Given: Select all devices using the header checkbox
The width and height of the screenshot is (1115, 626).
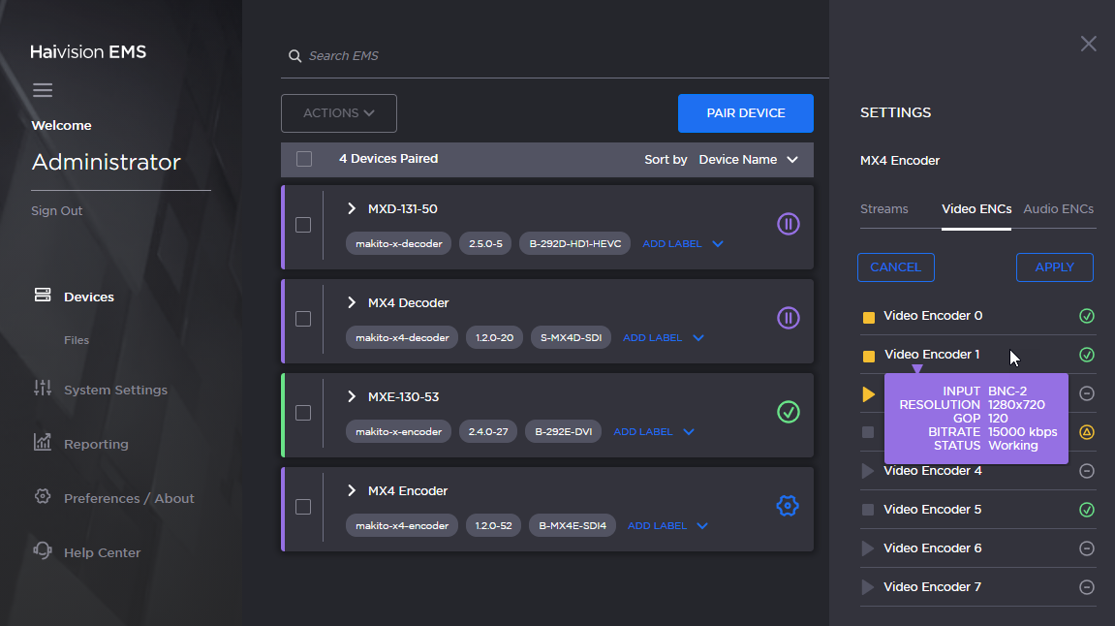Looking at the screenshot, I should (303, 158).
